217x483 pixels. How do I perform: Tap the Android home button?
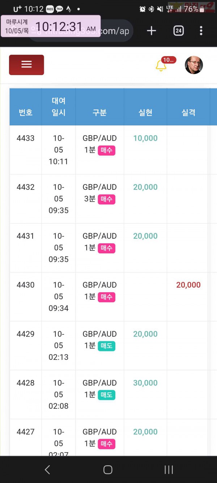point(108,470)
